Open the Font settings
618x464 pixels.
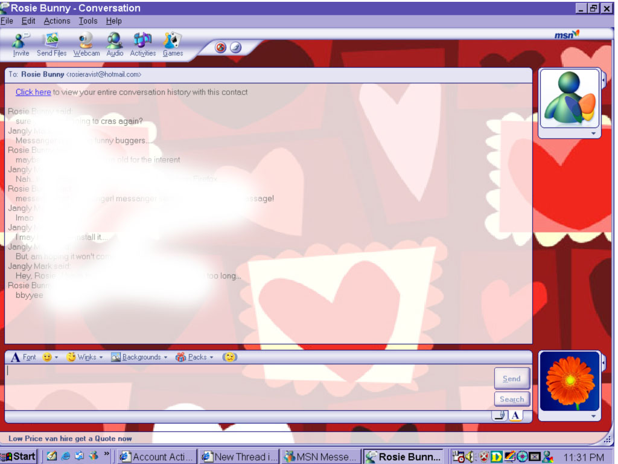pos(24,357)
